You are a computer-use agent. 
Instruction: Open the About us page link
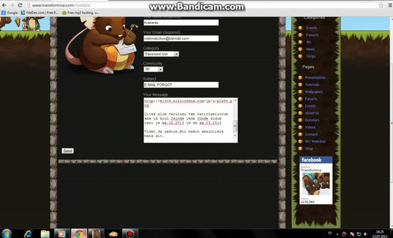coord(312,113)
